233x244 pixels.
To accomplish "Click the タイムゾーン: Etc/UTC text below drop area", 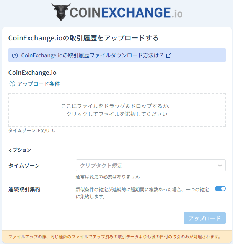I will [32, 131].
